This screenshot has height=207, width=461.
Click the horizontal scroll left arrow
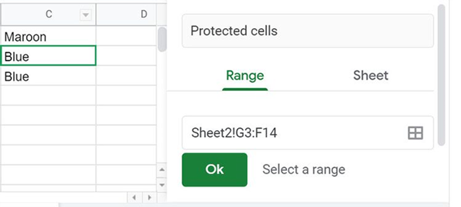click(134, 197)
